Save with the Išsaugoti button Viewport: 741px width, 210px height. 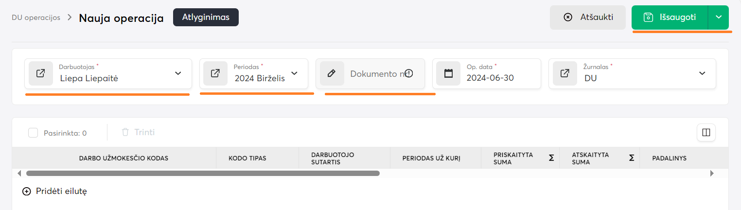coord(670,17)
